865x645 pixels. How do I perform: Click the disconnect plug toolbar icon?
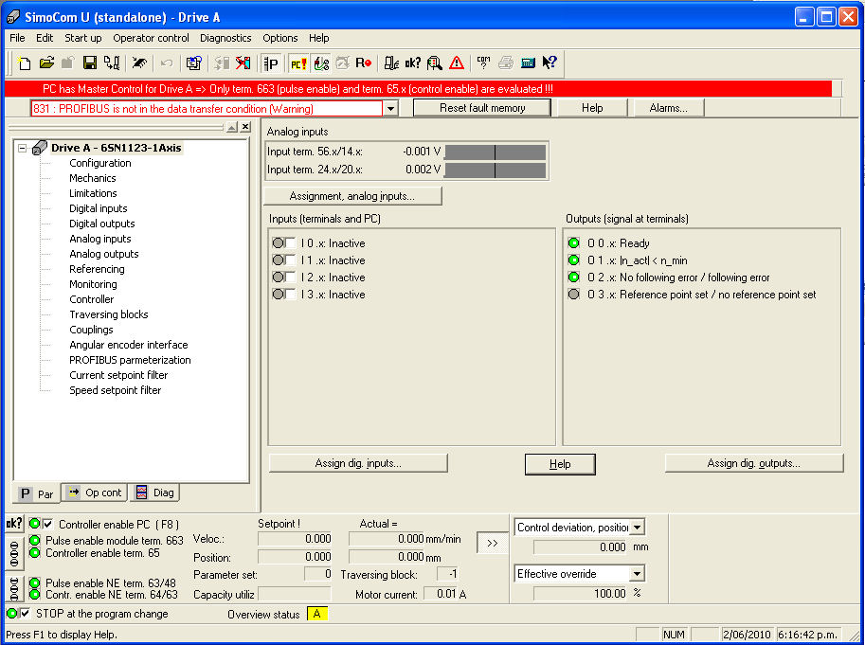pos(139,63)
